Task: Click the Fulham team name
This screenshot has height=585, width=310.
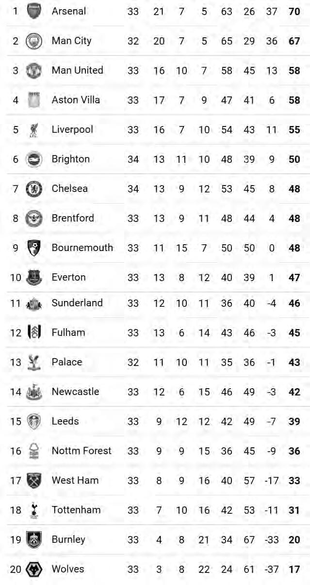Action: (68, 332)
